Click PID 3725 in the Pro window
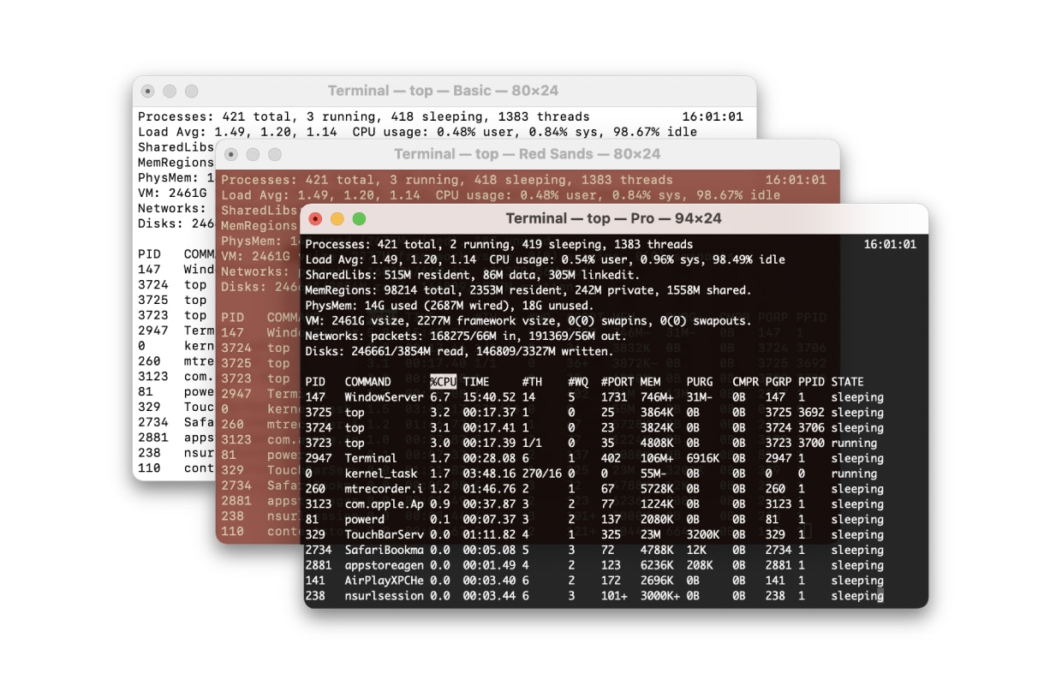Image resolution: width=1062 pixels, height=685 pixels. tap(319, 413)
